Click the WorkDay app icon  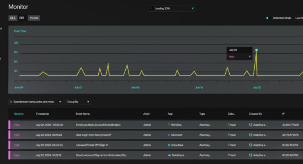169,125
